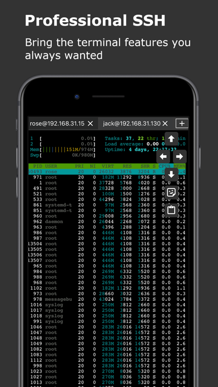
Task: Select process row PID 998
Action: coord(107,366)
